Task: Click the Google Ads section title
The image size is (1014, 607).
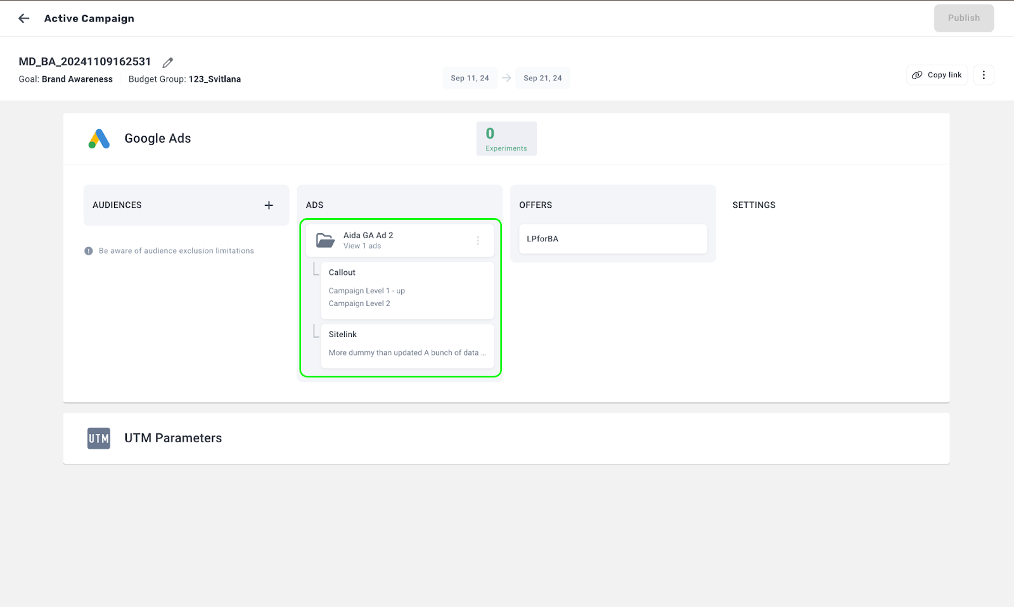Action: coord(158,138)
